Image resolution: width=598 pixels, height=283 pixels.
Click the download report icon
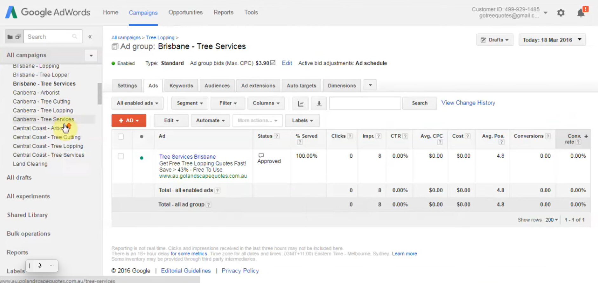(319, 103)
